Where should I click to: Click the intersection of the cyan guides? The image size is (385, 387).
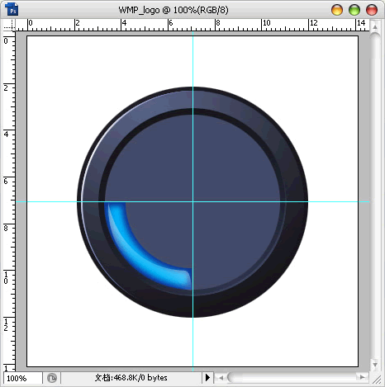coord(192,201)
